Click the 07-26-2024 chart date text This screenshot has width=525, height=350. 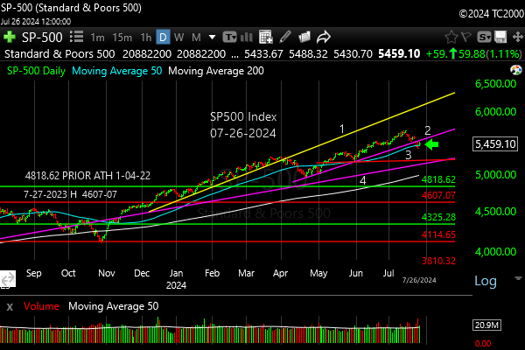point(243,133)
